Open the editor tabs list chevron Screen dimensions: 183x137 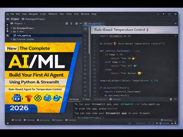point(175,23)
